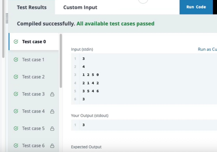Click the green check icon beside Test case 0
The width and height of the screenshot is (217, 152).
(x=16, y=41)
